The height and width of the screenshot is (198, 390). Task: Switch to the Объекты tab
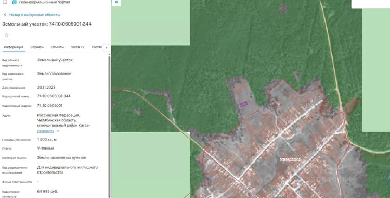(57, 47)
